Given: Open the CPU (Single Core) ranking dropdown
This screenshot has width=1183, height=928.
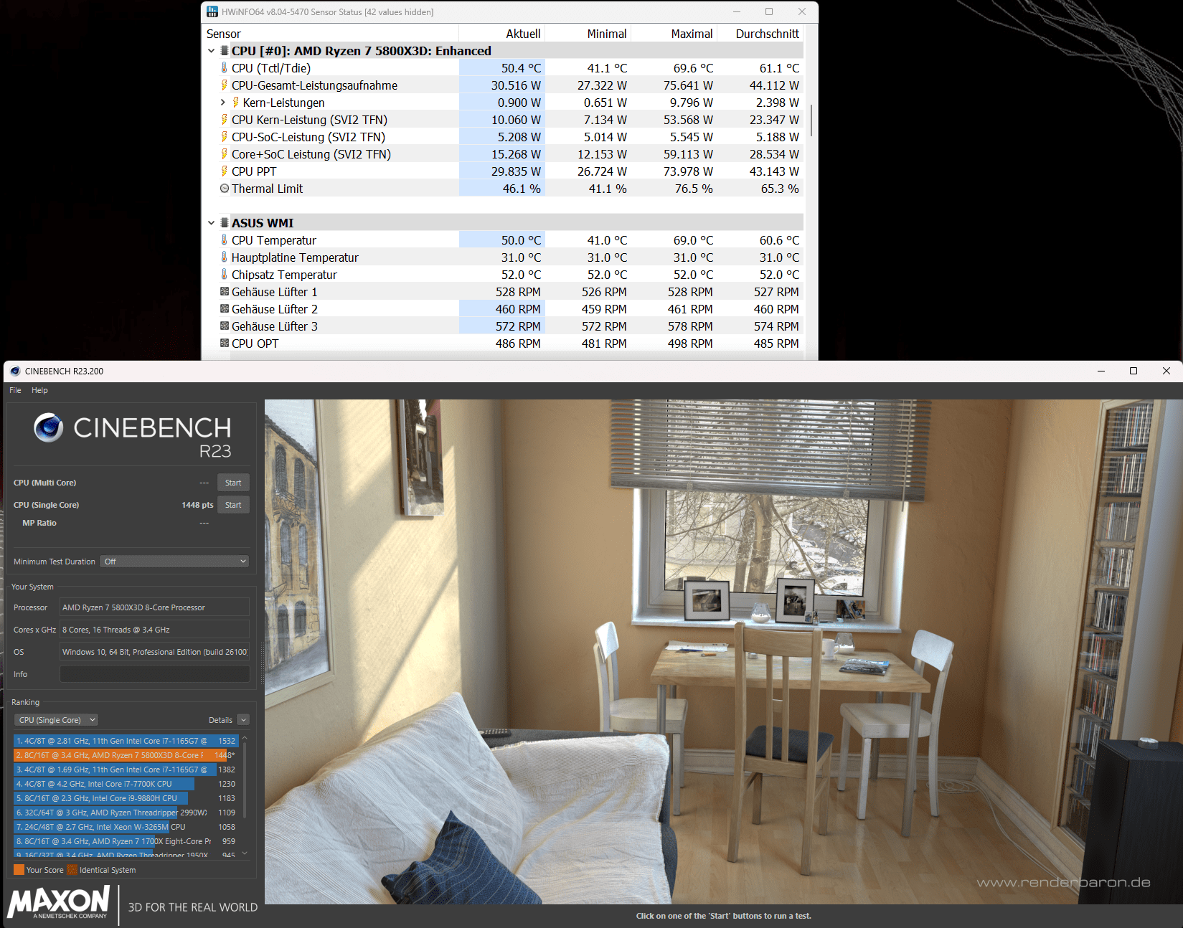Looking at the screenshot, I should click(x=57, y=720).
